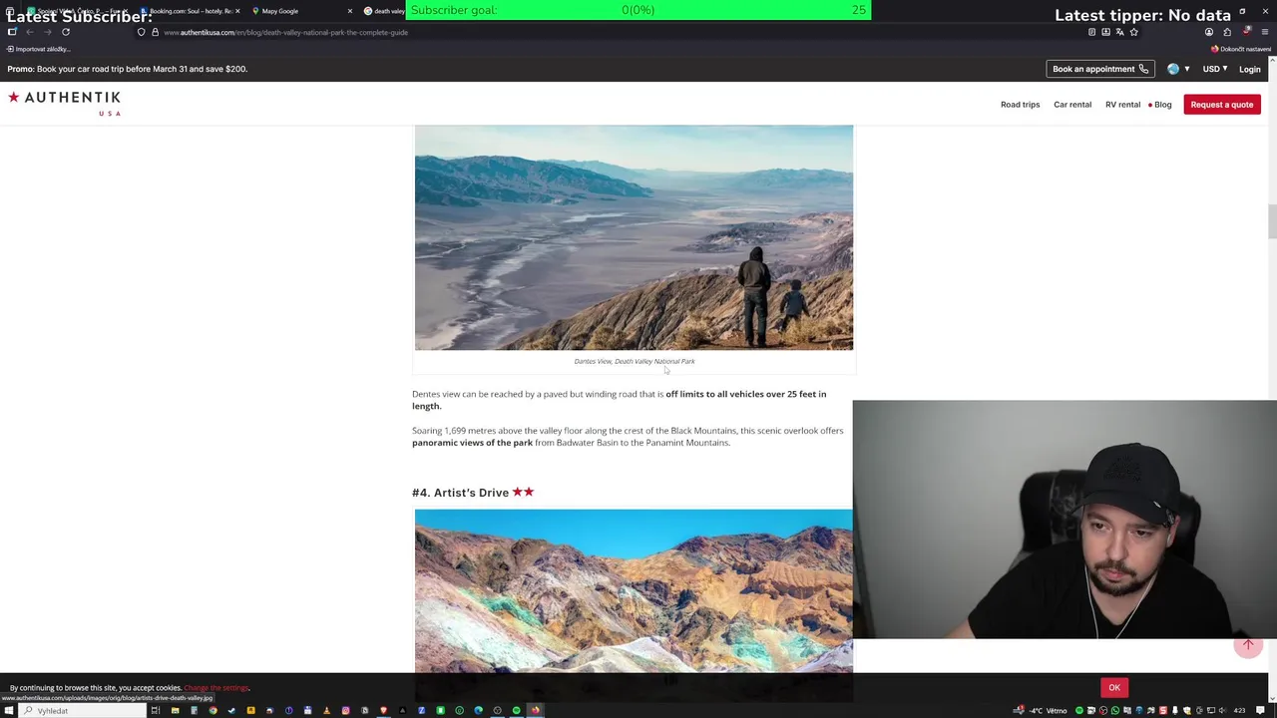
Task: Click the globe language icon
Action: (1173, 69)
